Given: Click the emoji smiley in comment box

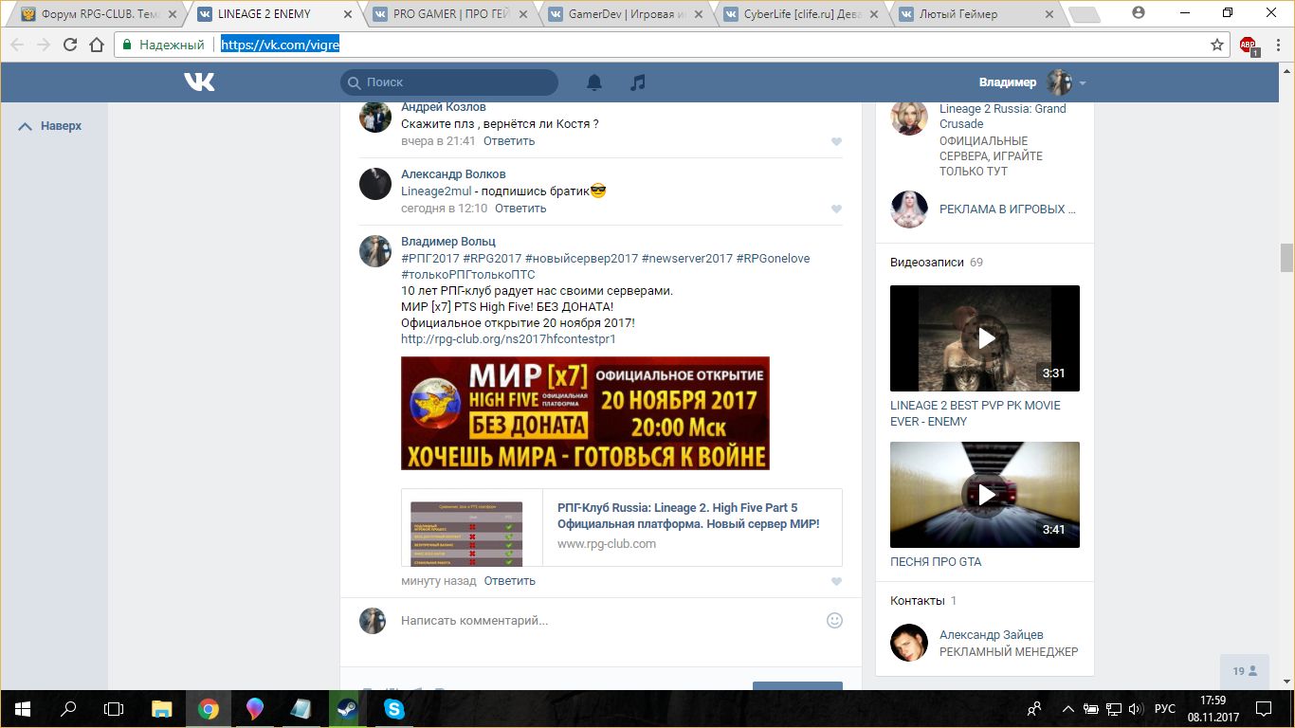Looking at the screenshot, I should point(834,620).
